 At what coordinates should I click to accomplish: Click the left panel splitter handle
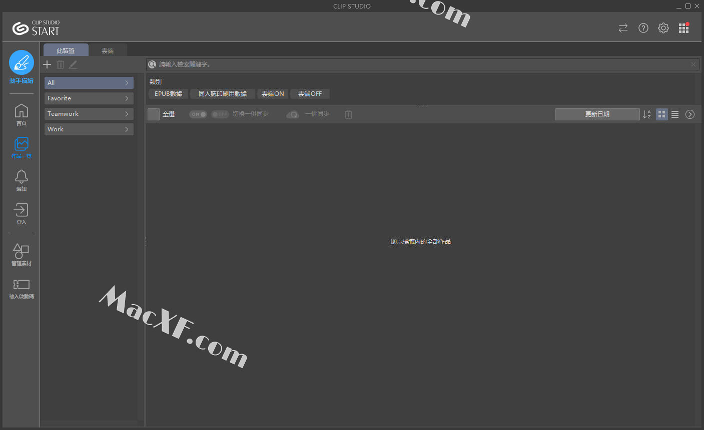tap(145, 242)
